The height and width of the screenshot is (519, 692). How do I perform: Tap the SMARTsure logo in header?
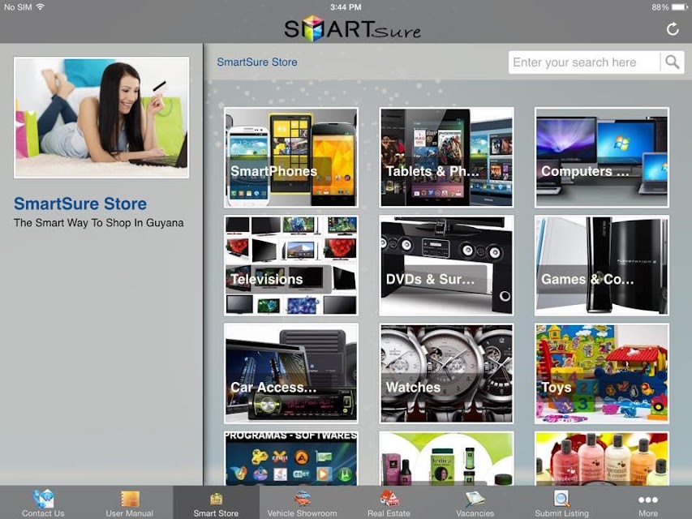(x=352, y=28)
